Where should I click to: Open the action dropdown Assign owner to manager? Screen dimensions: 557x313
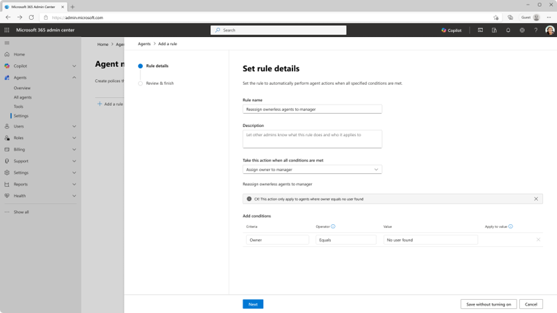coord(312,169)
